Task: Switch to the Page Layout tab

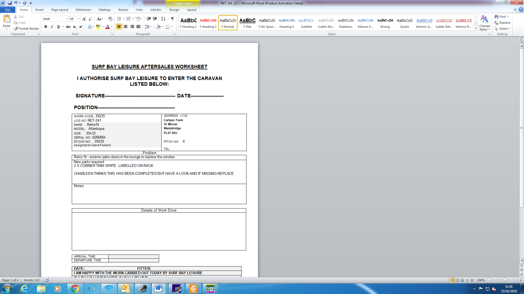Action: (x=59, y=10)
